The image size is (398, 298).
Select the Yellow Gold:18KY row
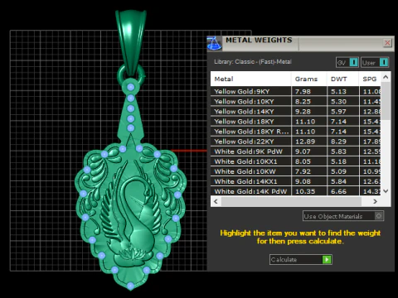point(296,122)
